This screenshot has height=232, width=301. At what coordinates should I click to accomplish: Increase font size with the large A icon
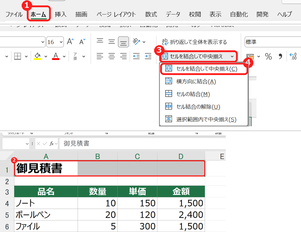[x=70, y=42]
